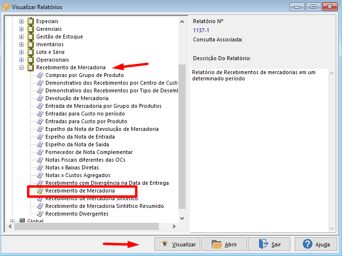This screenshot has width=342, height=256.
Task: Click the question mark icon on Ajuda
Action: 307,244
